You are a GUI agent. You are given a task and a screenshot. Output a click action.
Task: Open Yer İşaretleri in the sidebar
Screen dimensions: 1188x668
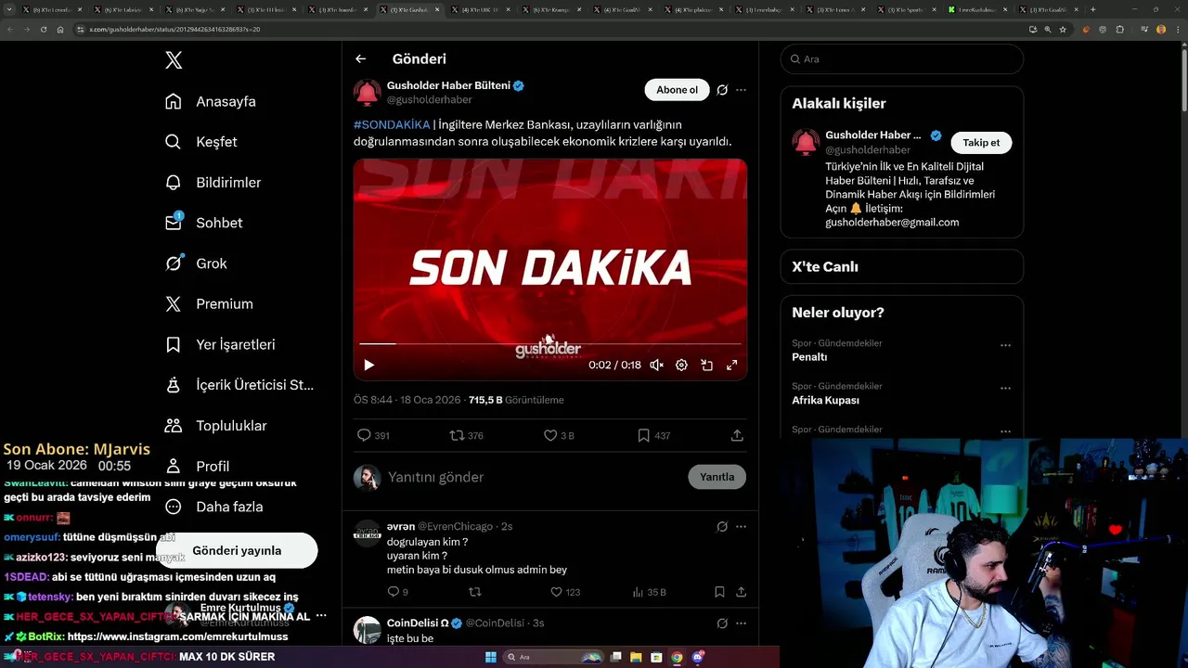coord(220,344)
